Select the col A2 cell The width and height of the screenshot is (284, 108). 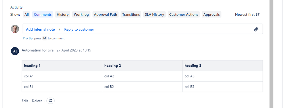coord(142,76)
